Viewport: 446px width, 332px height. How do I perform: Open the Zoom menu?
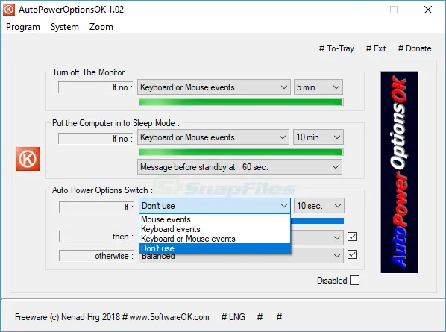(x=101, y=27)
